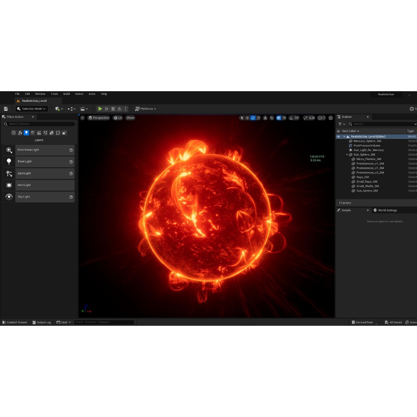Click the green Play button

pos(100,109)
